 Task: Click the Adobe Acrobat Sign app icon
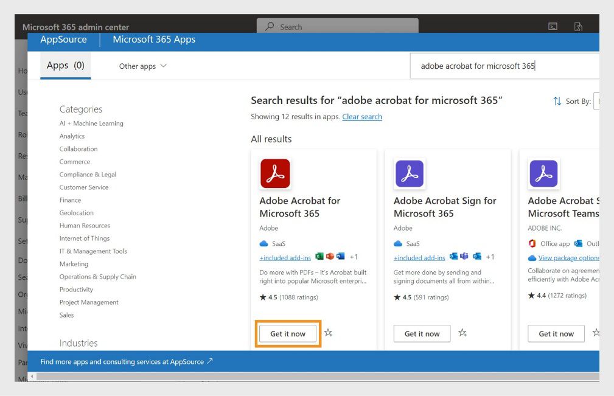(x=410, y=173)
